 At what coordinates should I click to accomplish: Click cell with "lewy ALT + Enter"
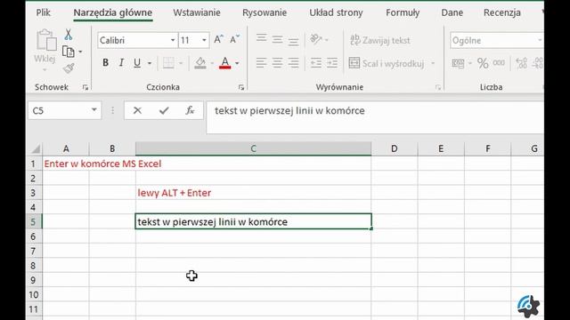(175, 193)
